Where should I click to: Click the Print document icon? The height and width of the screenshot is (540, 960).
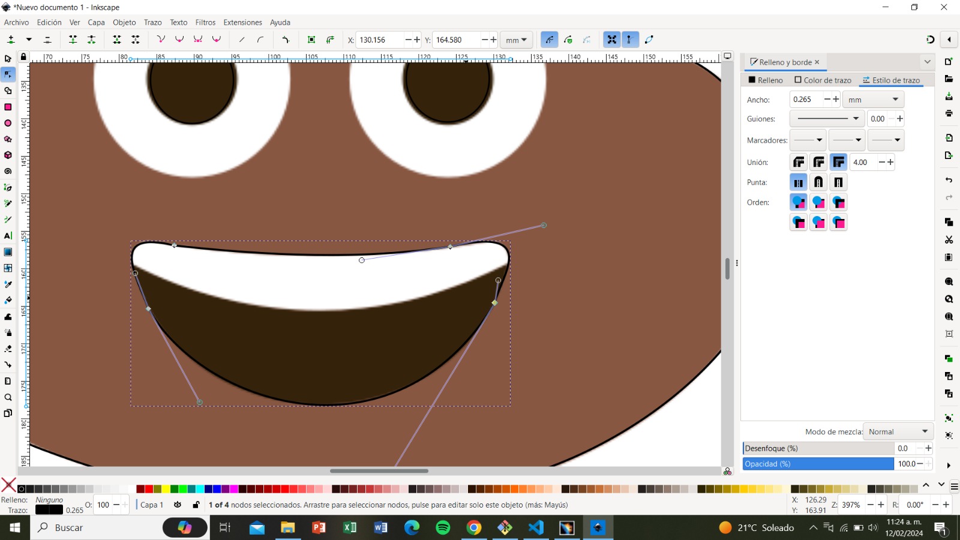point(949,113)
